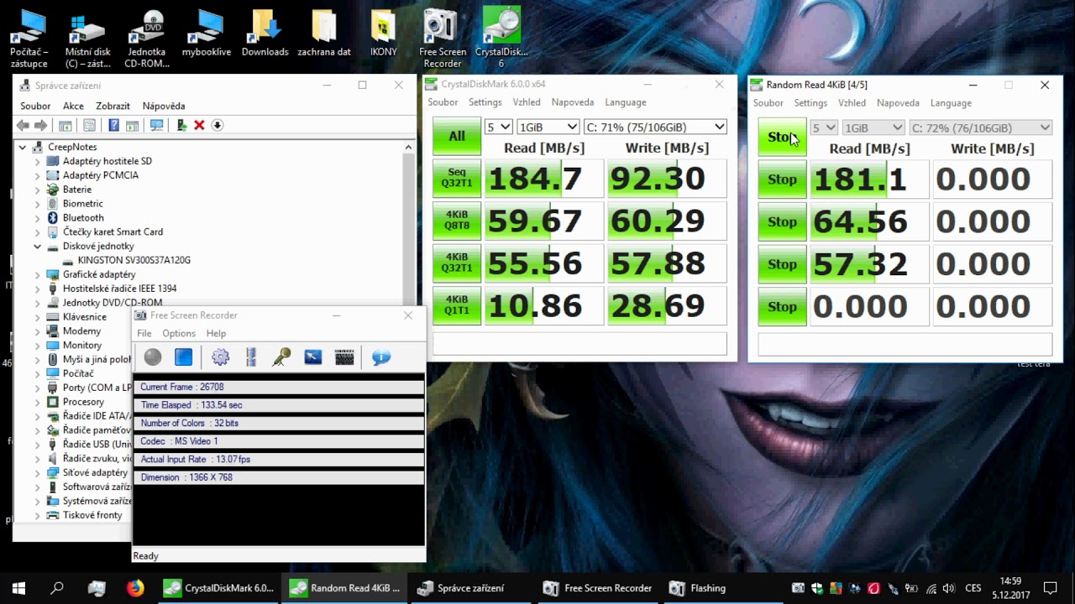The width and height of the screenshot is (1075, 604).
Task: Open the Help menu in Free Screen Recorder
Action: [216, 333]
